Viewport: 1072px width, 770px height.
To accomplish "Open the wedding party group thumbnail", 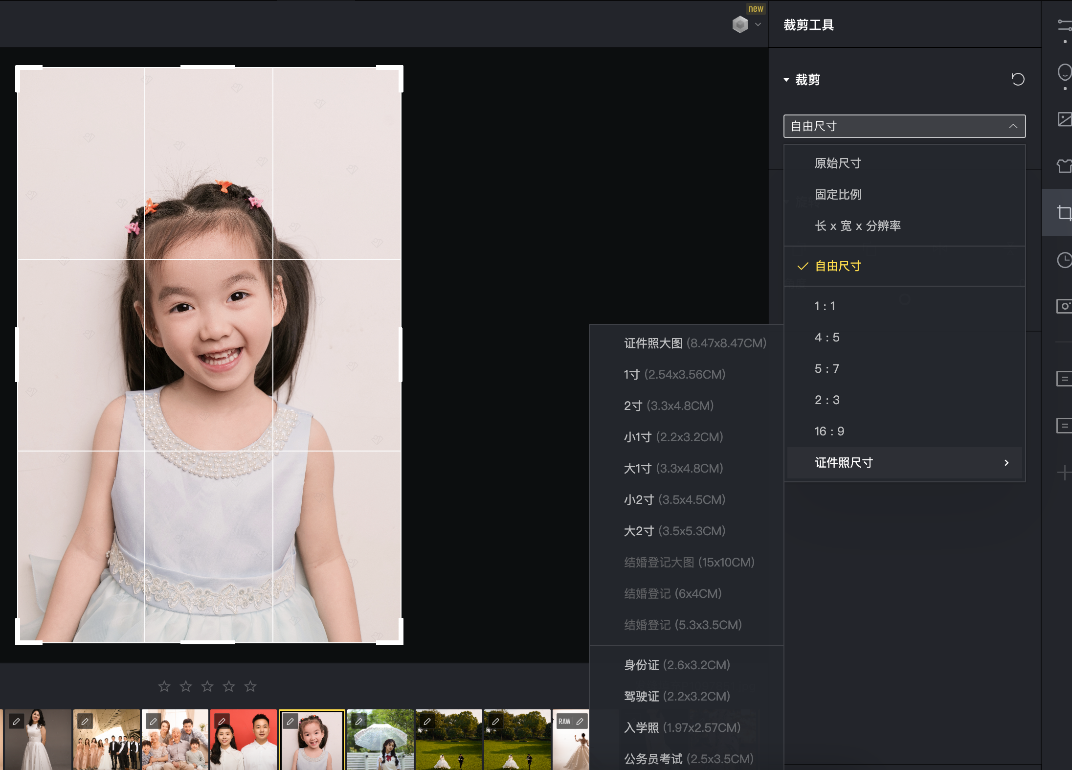I will (x=107, y=740).
